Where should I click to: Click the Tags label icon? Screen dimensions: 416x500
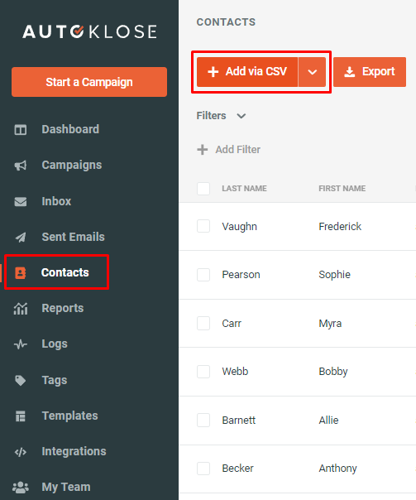(x=21, y=380)
